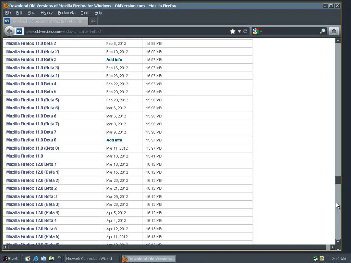The width and height of the screenshot is (351, 263).
Task: Click the network status tray icon
Action: coord(316,259)
